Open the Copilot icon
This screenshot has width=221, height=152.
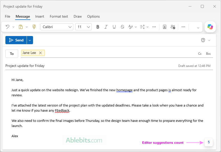tap(210, 27)
